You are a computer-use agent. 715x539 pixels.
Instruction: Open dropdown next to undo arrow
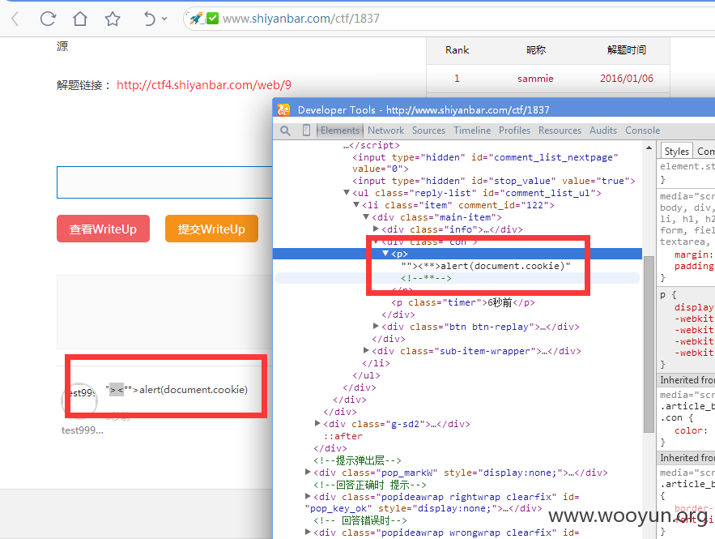(x=164, y=19)
